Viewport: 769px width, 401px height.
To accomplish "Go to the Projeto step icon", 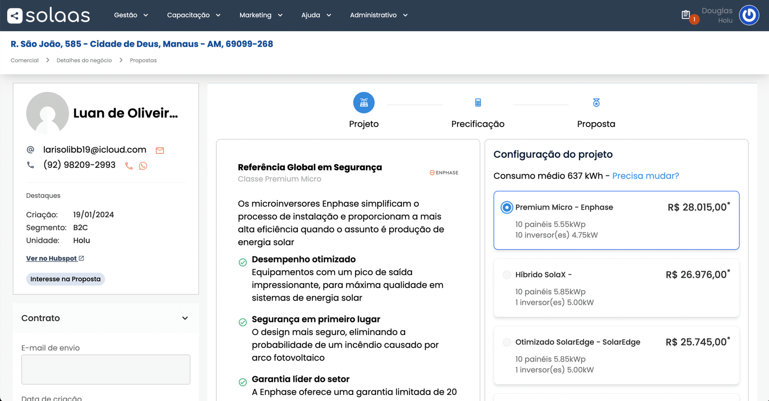I will tap(364, 103).
